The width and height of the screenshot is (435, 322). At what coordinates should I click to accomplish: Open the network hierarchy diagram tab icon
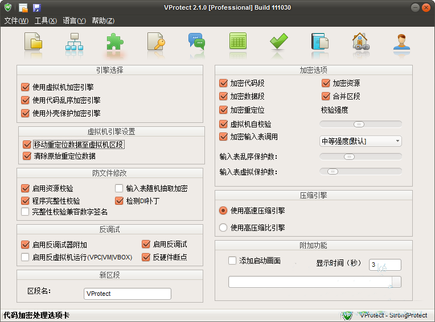(x=74, y=43)
